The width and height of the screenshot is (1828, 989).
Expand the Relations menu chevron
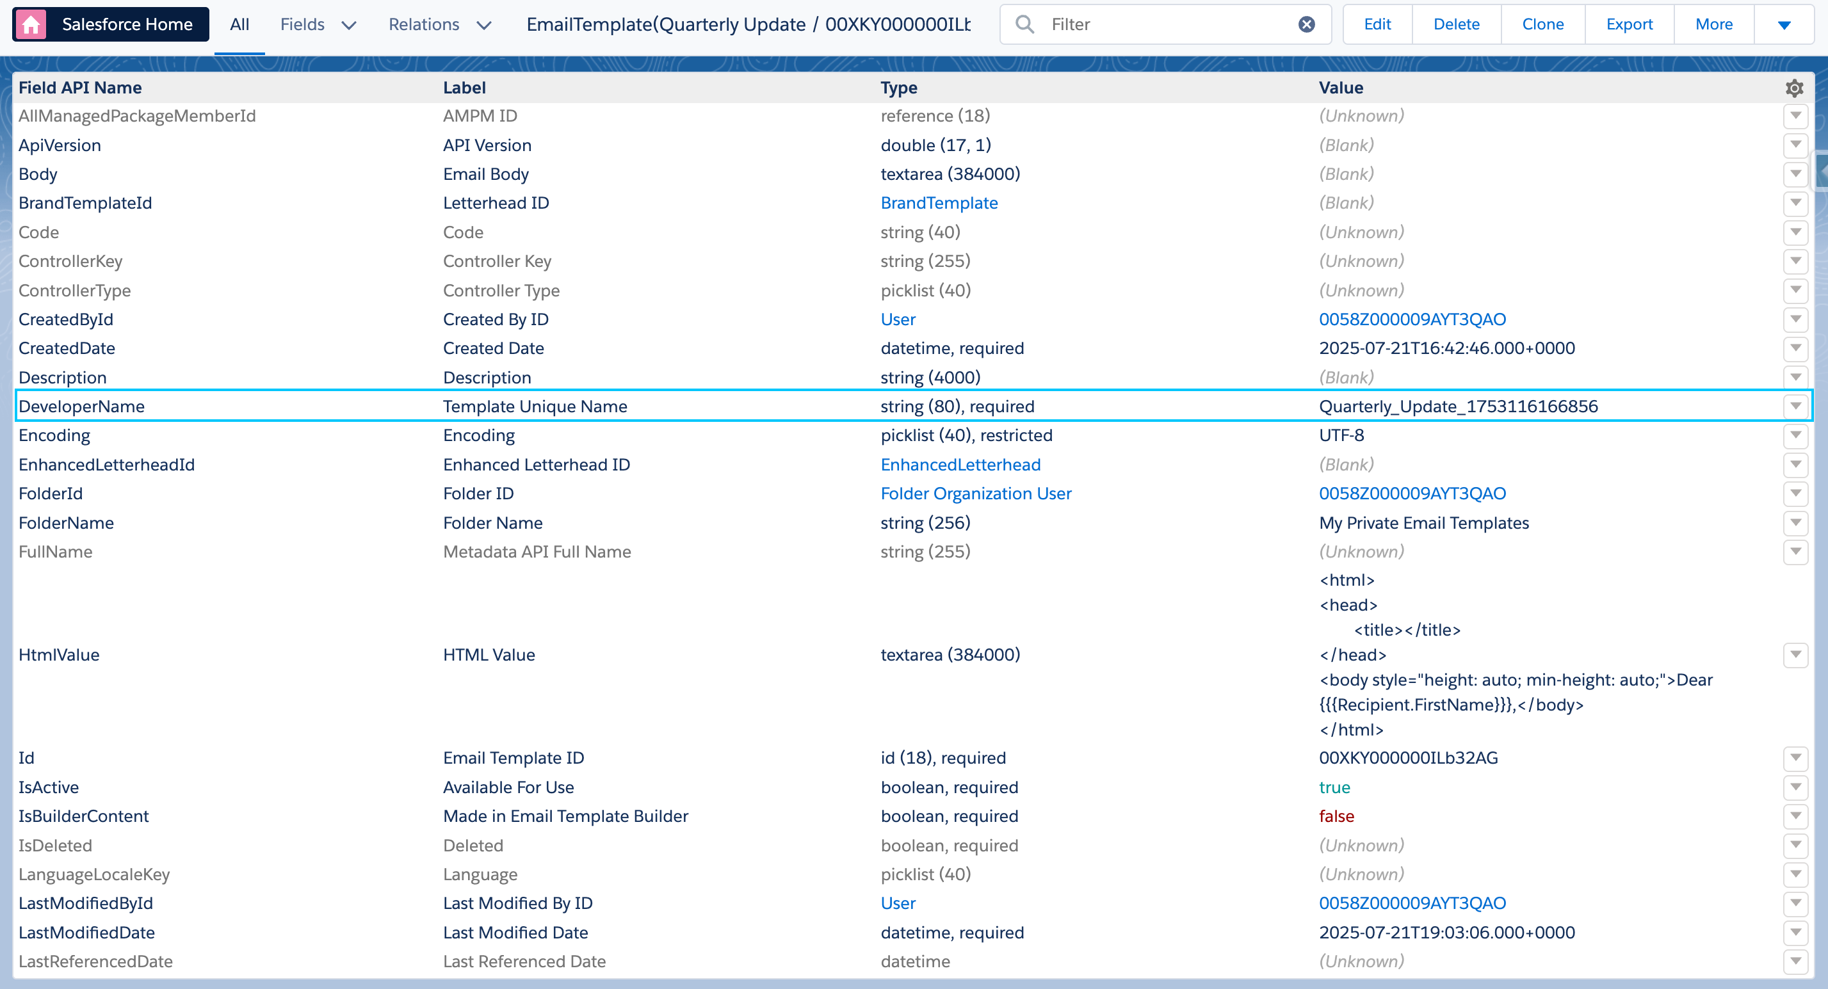[484, 26]
